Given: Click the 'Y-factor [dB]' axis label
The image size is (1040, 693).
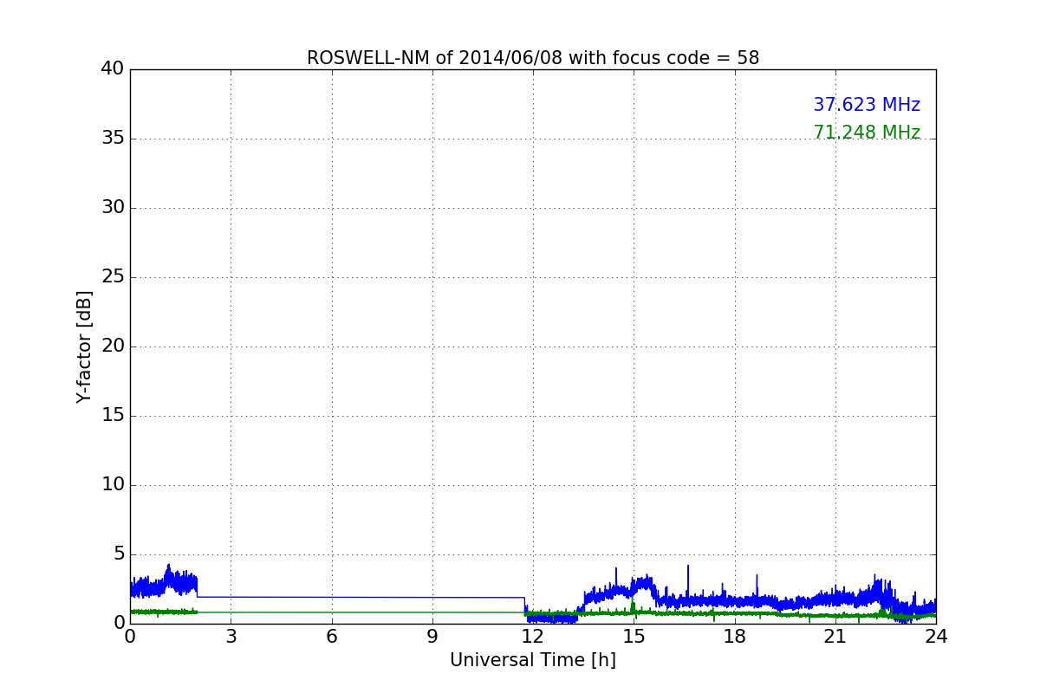Looking at the screenshot, I should 84,346.
